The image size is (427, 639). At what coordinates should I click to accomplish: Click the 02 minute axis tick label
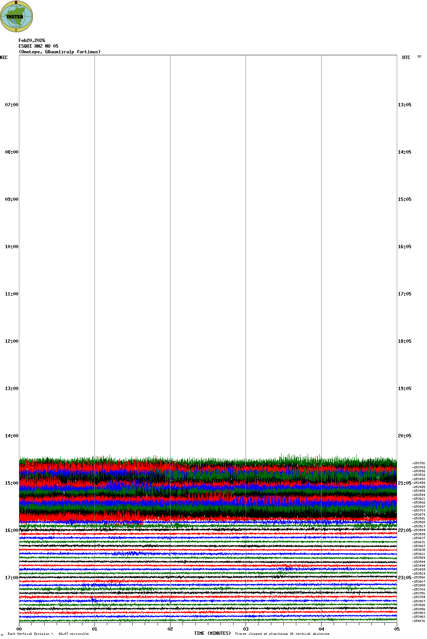[x=170, y=629]
